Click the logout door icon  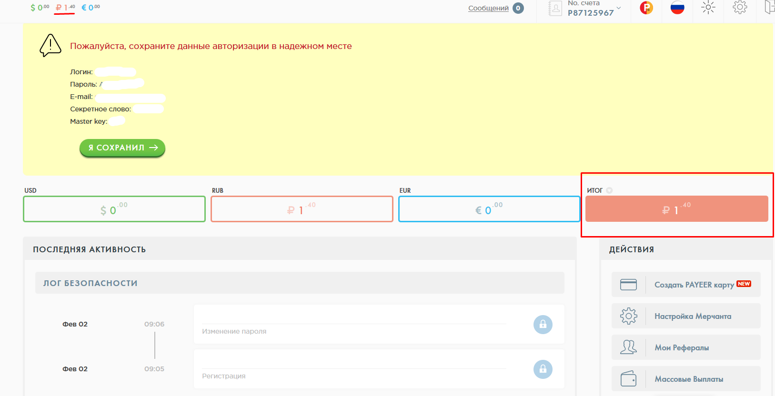(x=769, y=7)
